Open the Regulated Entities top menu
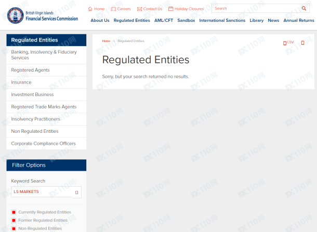The height and width of the screenshot is (232, 317). [x=132, y=20]
